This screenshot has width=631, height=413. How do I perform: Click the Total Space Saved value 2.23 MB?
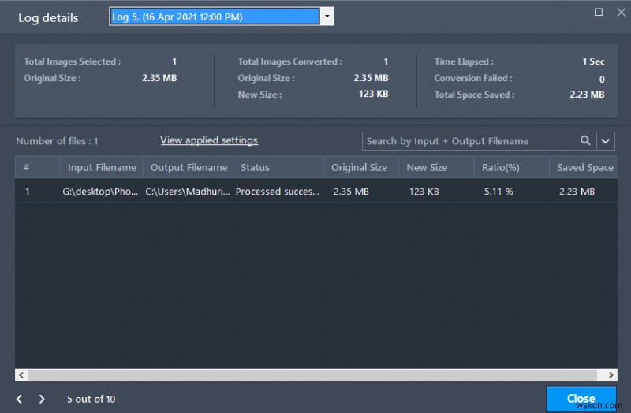point(587,95)
